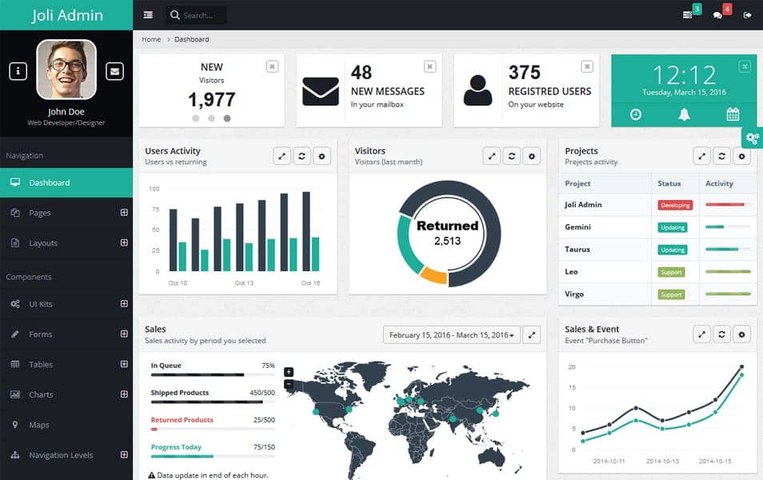Viewport: 763px width, 480px height.
Task: Click the Joli Admin logo
Action: click(66, 14)
